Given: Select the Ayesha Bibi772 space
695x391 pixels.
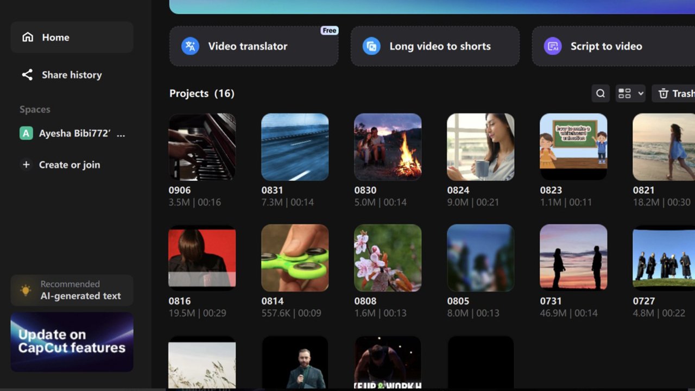Looking at the screenshot, I should [81, 133].
